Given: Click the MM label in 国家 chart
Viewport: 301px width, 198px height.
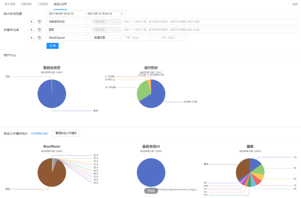Looking at the screenshot, I should (x=206, y=186).
